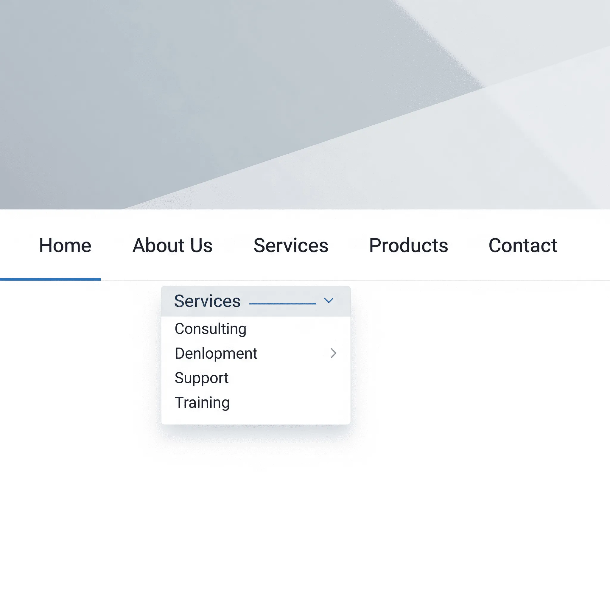Choose Support in the dropdown list
610x610 pixels.
point(202,378)
